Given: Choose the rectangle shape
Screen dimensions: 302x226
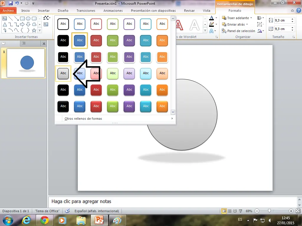Looking at the screenshot, I should pyautogui.click(x=22, y=19).
